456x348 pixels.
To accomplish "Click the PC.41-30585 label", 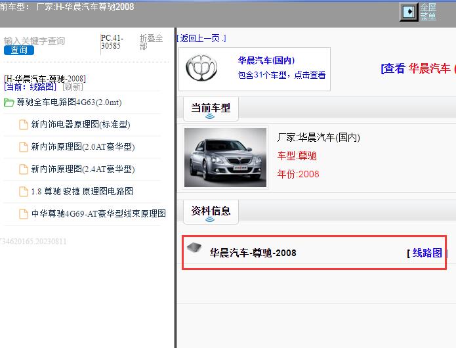I will (x=112, y=42).
